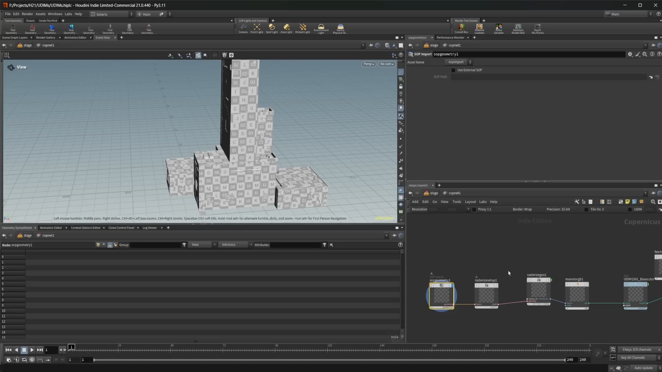Click the Camera shelf tool
The image size is (662, 372).
point(243,29)
